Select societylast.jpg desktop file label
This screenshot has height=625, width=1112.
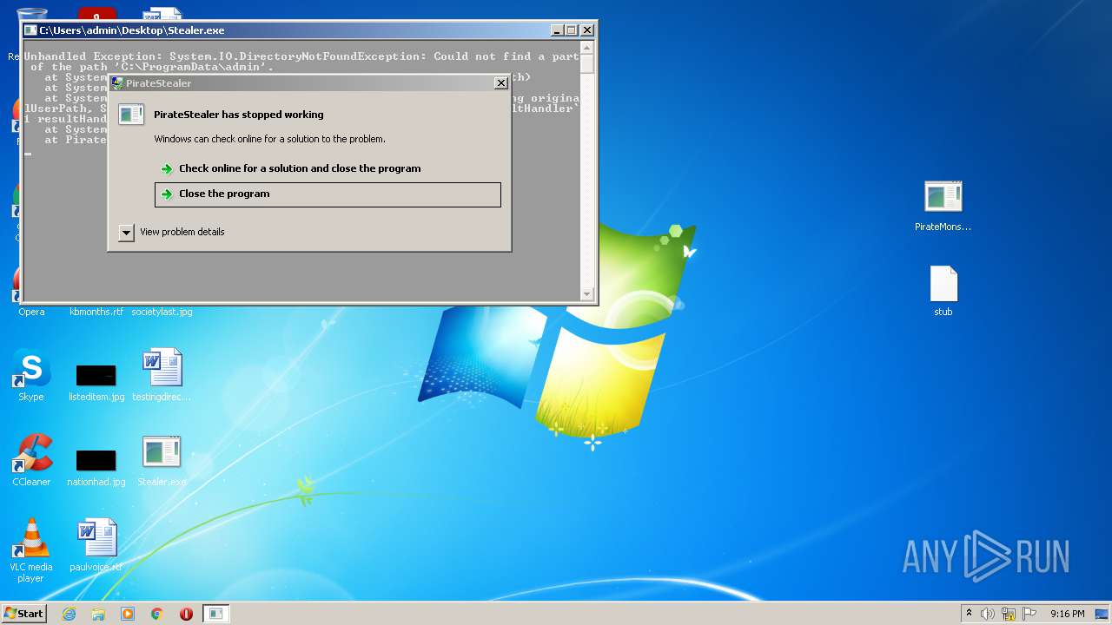[x=162, y=312]
